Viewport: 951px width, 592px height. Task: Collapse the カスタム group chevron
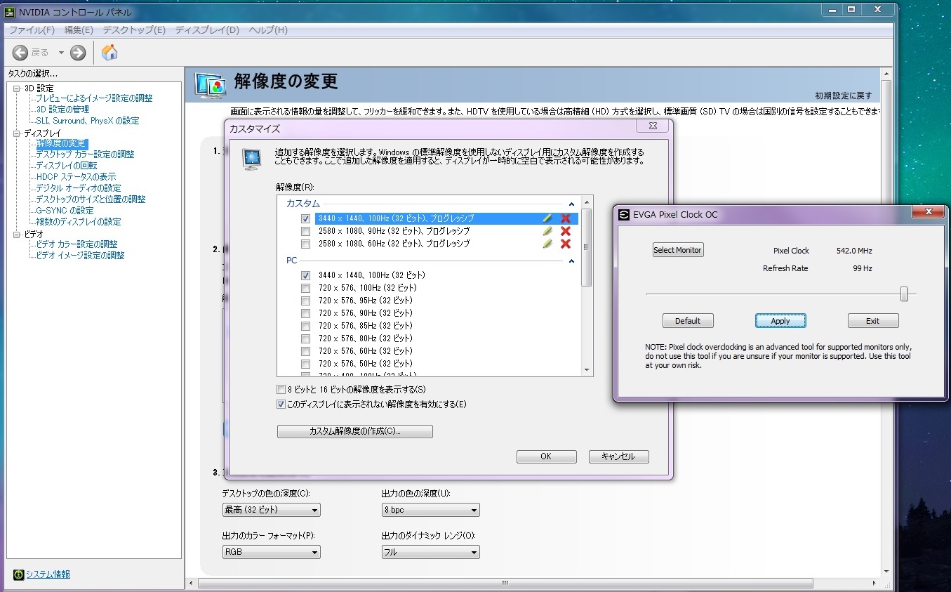[571, 204]
